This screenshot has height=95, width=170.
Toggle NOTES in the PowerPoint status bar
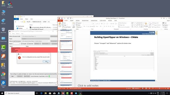point(128,88)
